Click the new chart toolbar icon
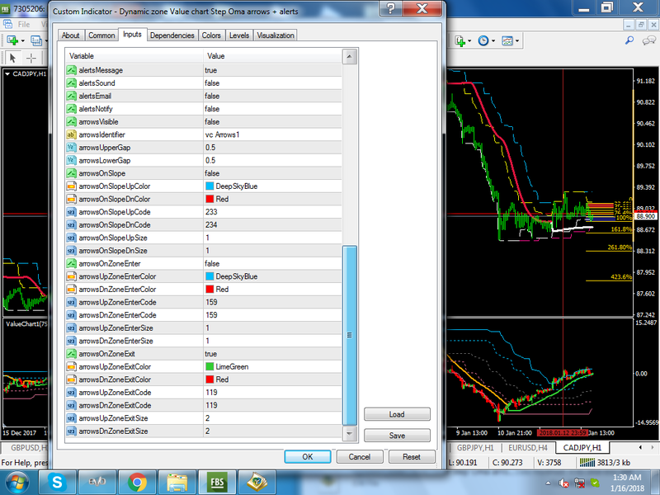Screen dimensions: 660x495 click(x=14, y=40)
